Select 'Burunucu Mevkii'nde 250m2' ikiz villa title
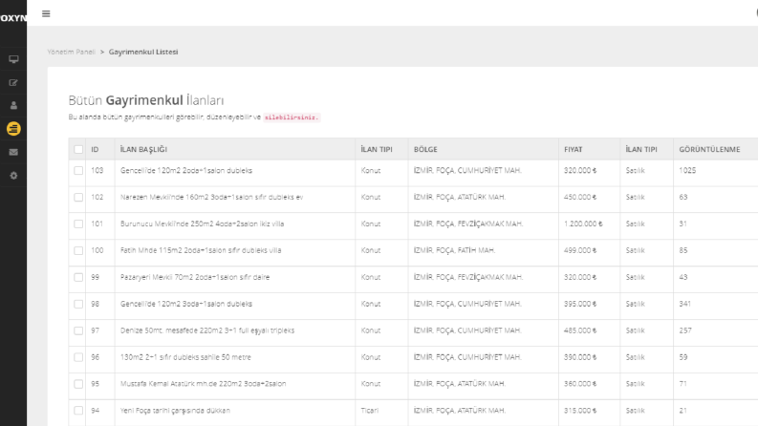This screenshot has width=758, height=426. [202, 224]
